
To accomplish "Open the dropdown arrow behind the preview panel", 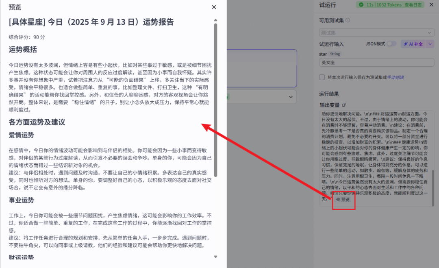I will click(290, 97).
